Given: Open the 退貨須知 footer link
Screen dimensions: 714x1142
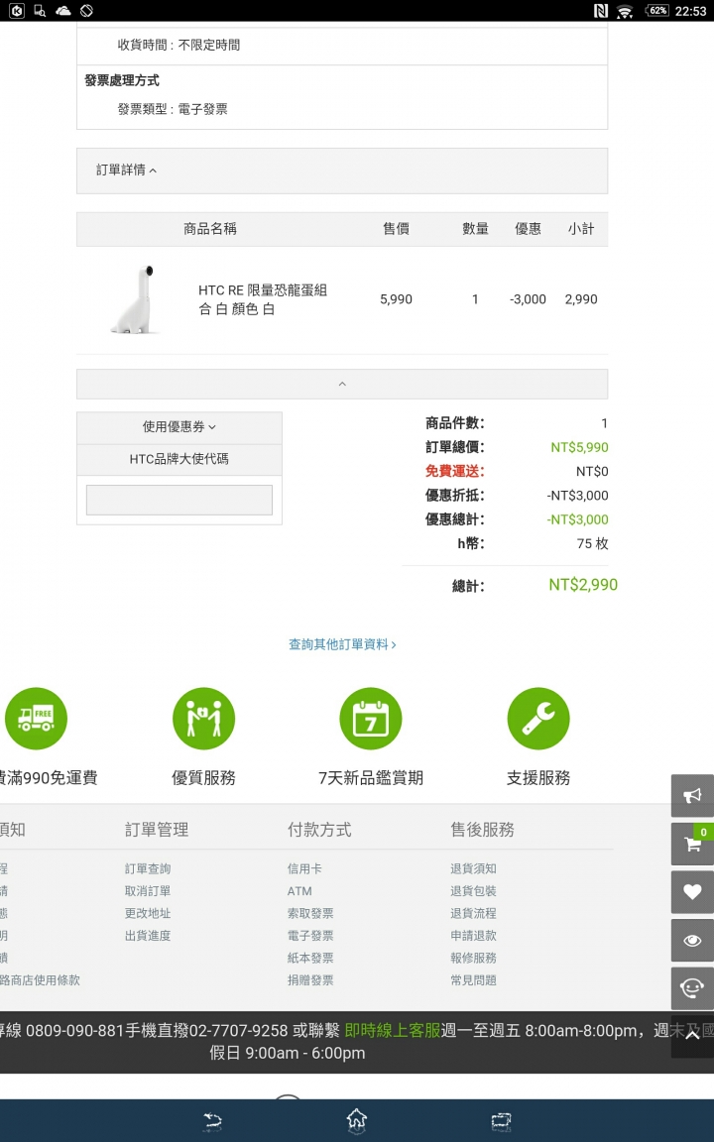Looking at the screenshot, I should (x=474, y=868).
